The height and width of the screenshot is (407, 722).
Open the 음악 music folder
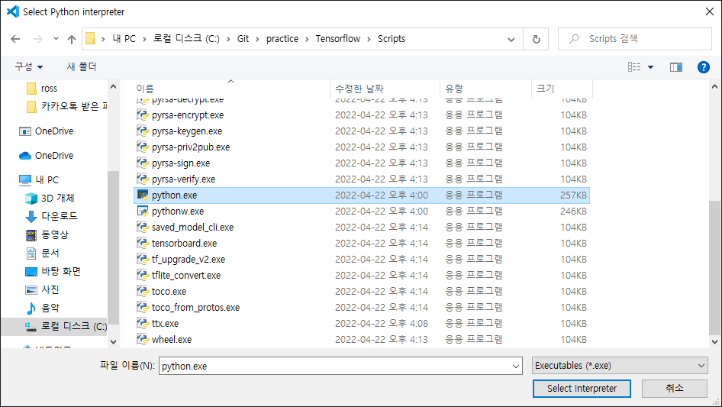tap(42, 308)
